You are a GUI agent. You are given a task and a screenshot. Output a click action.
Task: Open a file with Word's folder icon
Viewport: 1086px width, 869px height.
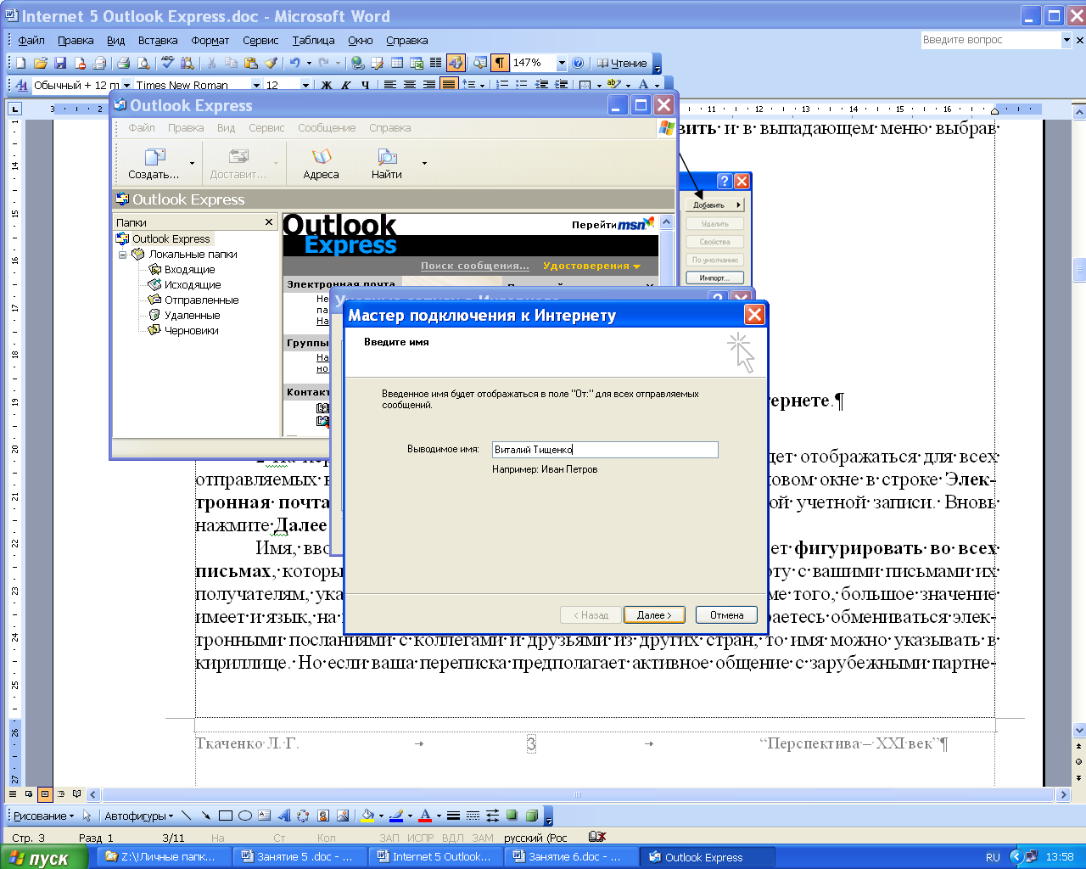click(x=41, y=63)
